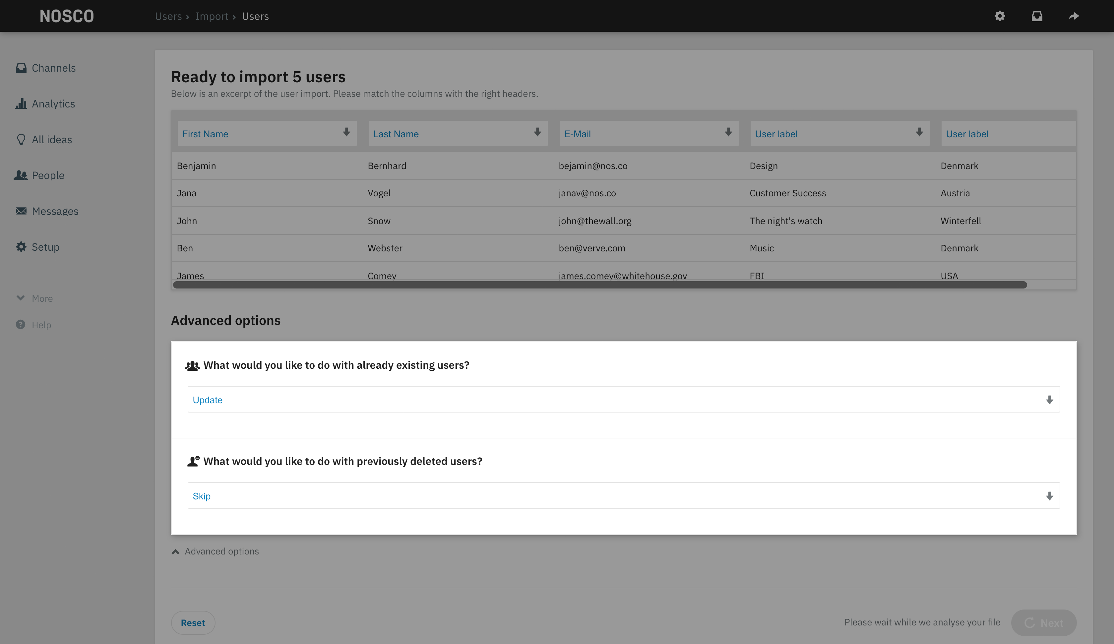Open Messages from sidebar
1114x644 pixels.
click(55, 211)
